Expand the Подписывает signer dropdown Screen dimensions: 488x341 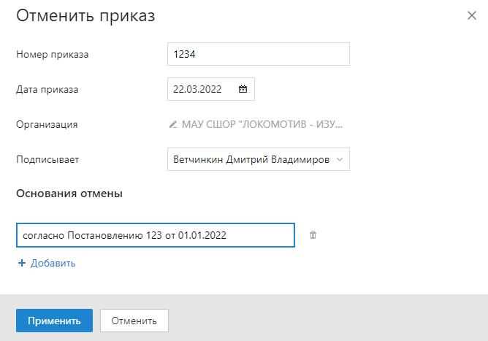pos(340,159)
